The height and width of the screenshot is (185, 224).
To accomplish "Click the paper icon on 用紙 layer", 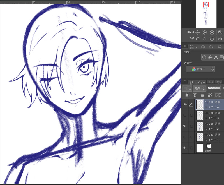I will 209,146.
